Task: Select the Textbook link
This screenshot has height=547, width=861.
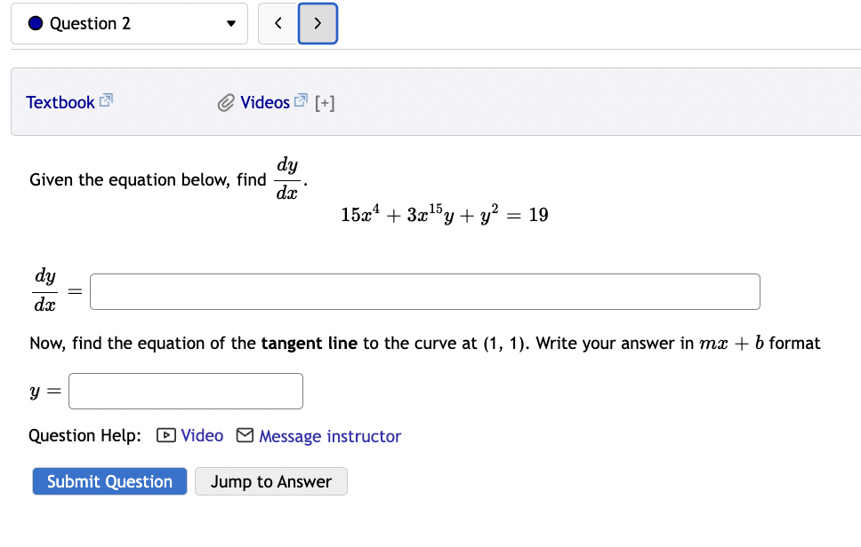Action: (x=60, y=101)
